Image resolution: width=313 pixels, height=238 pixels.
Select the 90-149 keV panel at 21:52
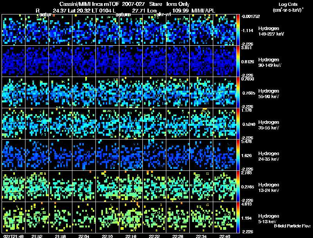[x=37, y=61]
